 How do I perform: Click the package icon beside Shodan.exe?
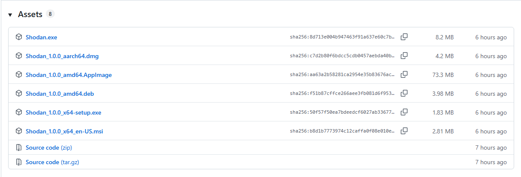click(19, 37)
